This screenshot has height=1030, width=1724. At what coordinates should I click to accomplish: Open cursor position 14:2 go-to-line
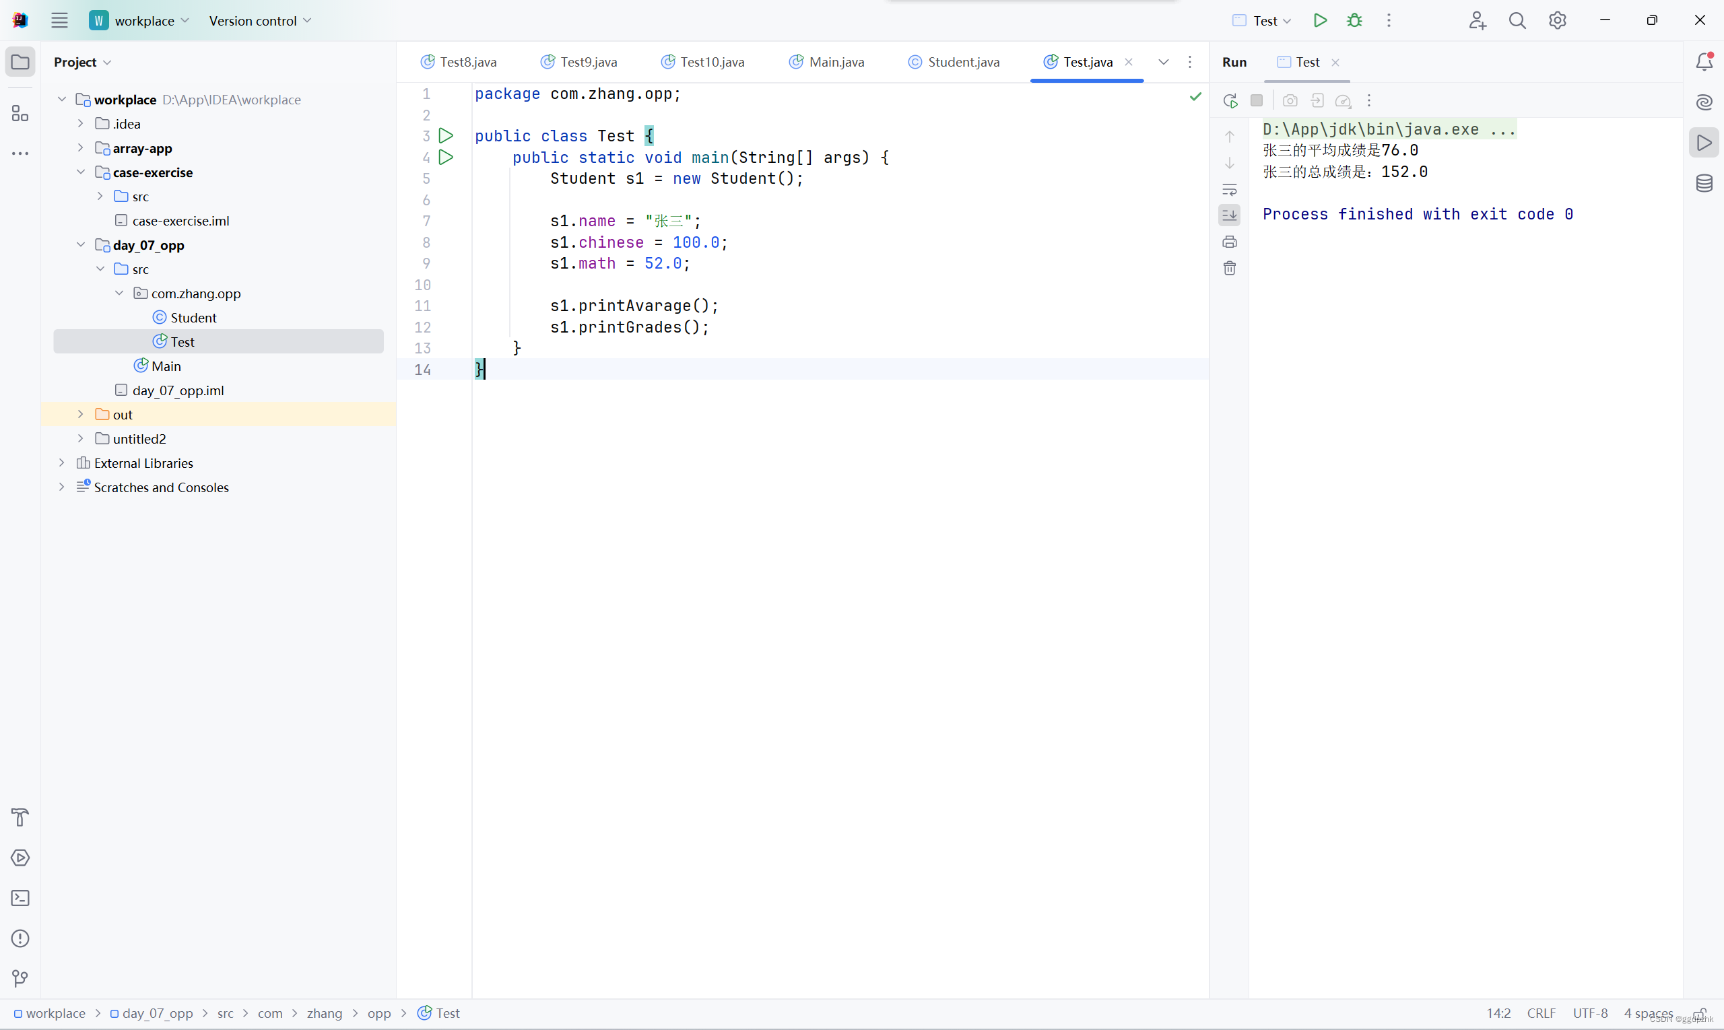click(x=1498, y=1013)
